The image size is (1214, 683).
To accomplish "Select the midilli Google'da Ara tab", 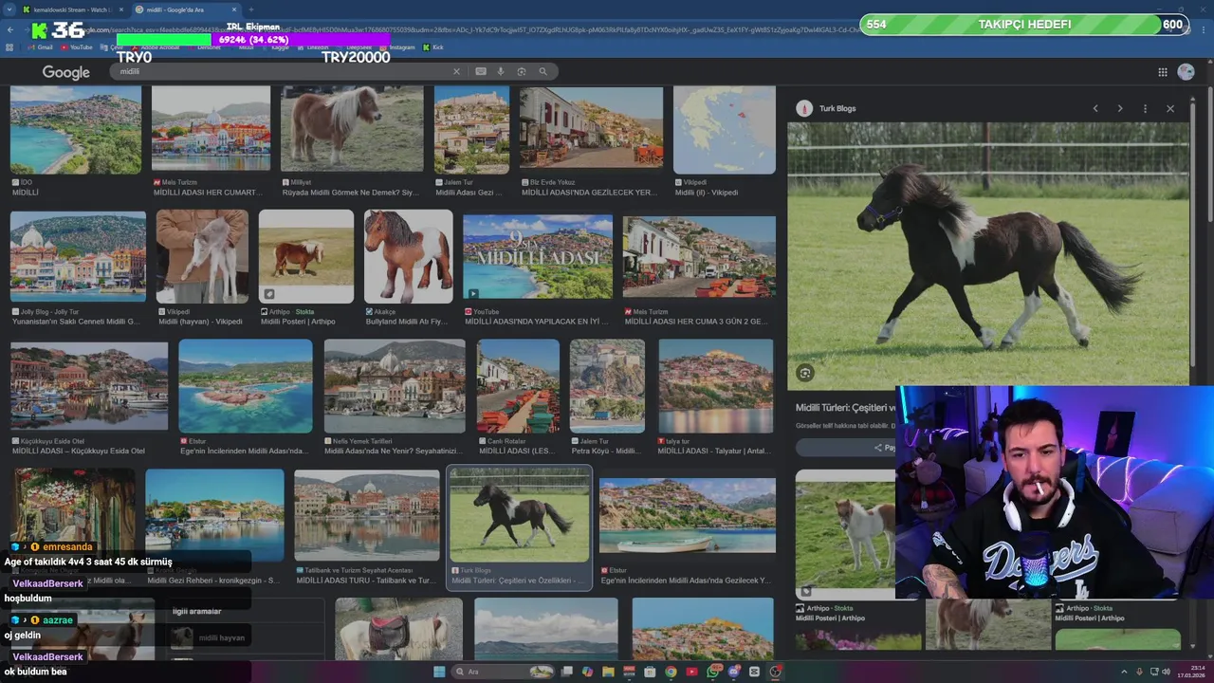I will pyautogui.click(x=188, y=9).
